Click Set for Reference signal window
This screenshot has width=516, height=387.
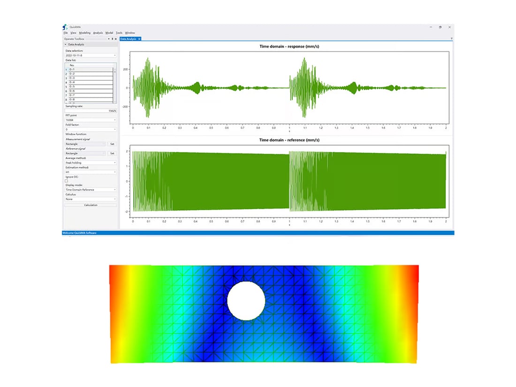pos(112,153)
